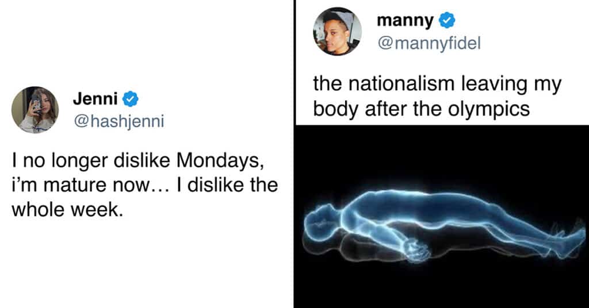Open the @mannyfidel handle link
Image resolution: width=589 pixels, height=308 pixels.
pos(429,43)
